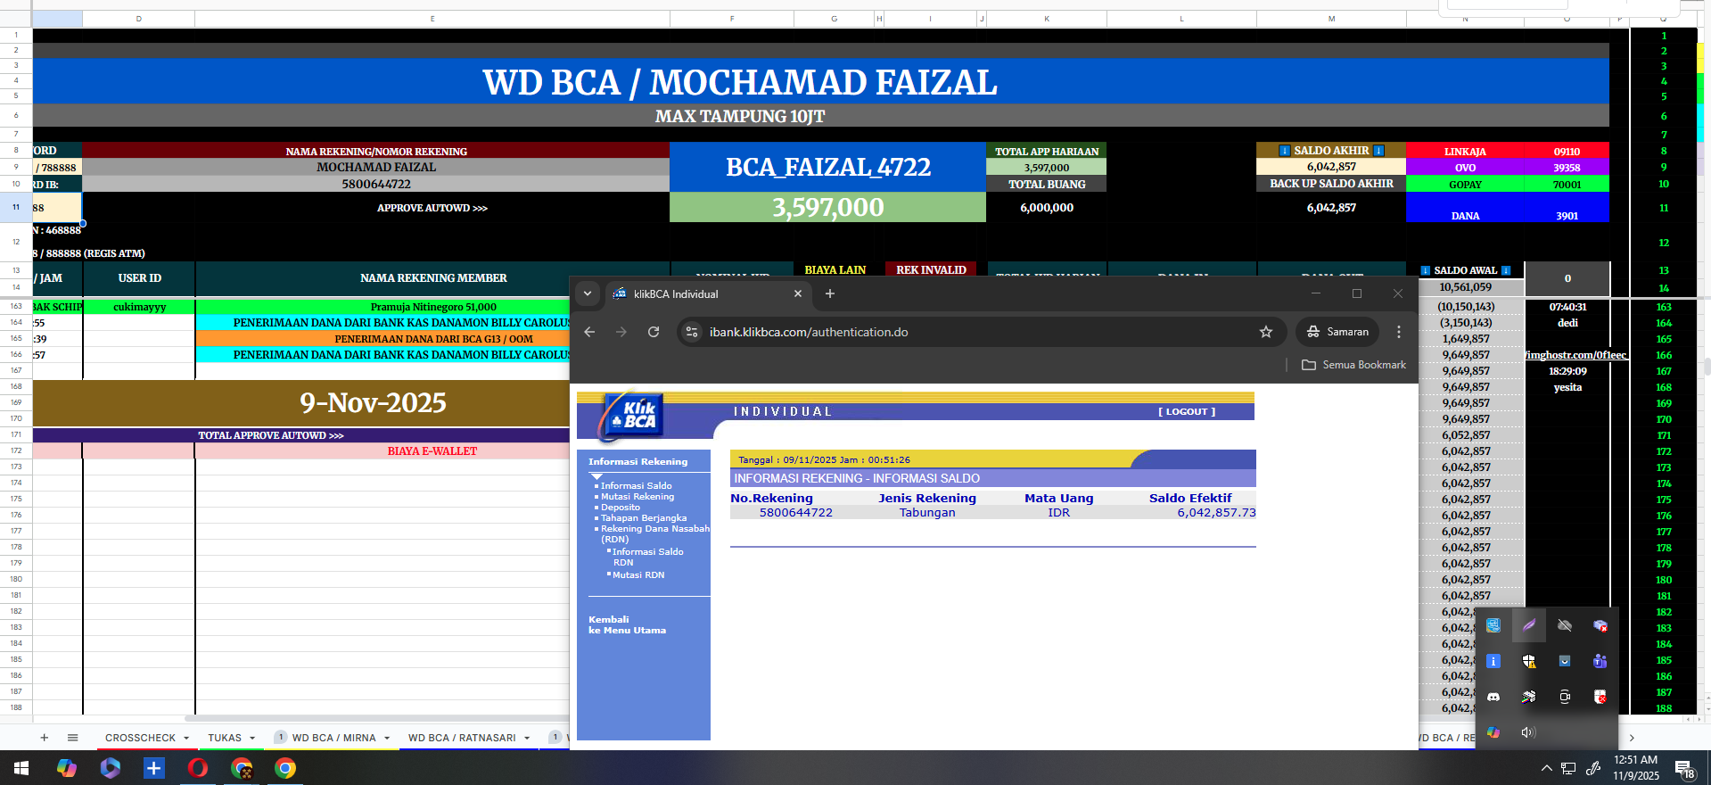The image size is (1711, 785).
Task: Reload the klikBCA page
Action: tap(654, 332)
